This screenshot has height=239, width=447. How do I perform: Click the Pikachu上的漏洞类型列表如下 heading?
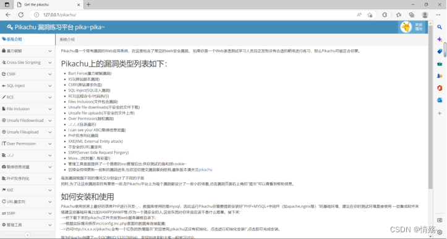114,63
